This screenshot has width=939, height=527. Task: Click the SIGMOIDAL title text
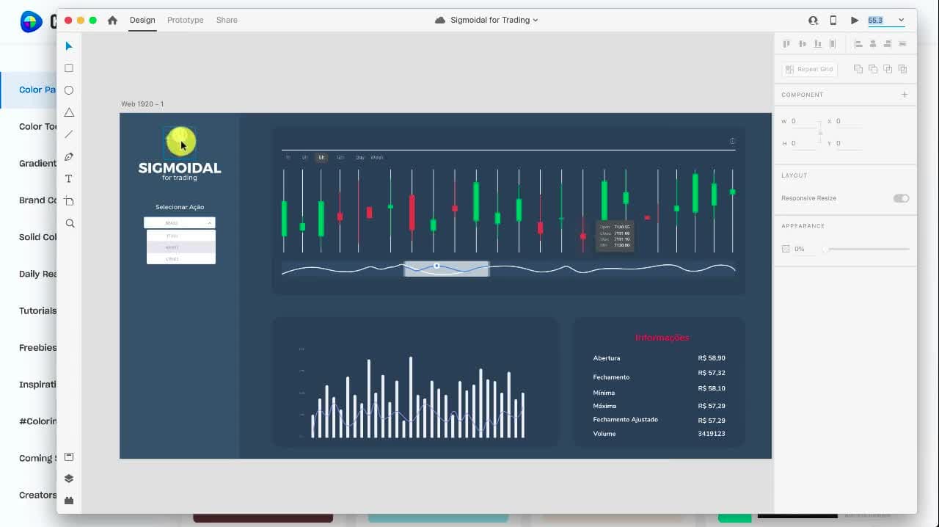[x=180, y=168]
